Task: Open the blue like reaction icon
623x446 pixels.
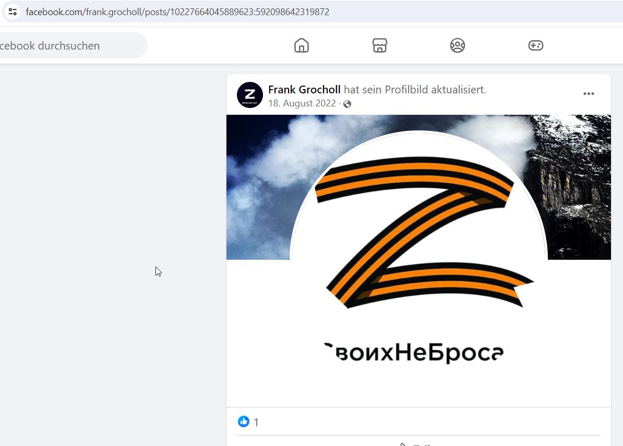Action: pyautogui.click(x=244, y=421)
